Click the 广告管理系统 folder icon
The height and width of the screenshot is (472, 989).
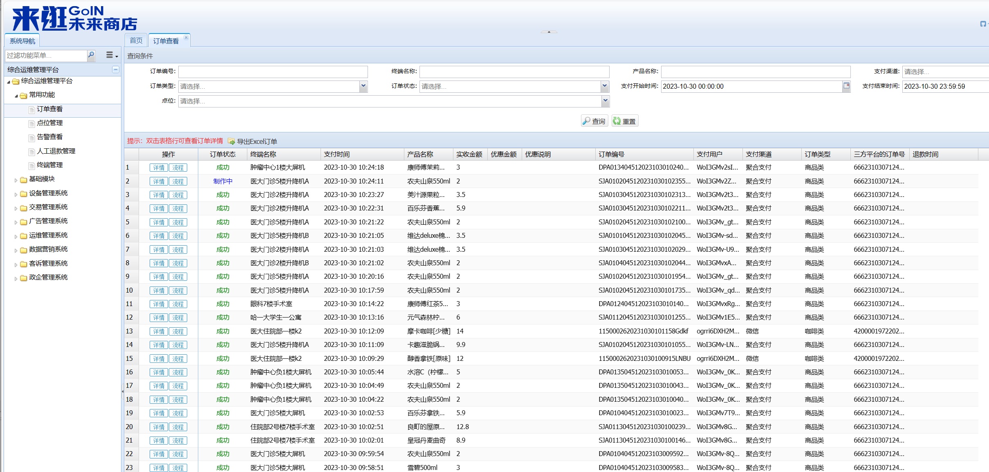(24, 221)
